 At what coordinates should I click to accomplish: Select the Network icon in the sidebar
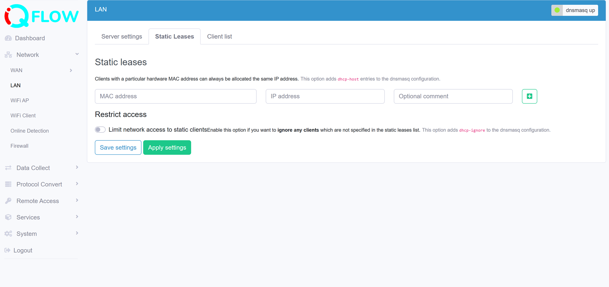pos(8,55)
